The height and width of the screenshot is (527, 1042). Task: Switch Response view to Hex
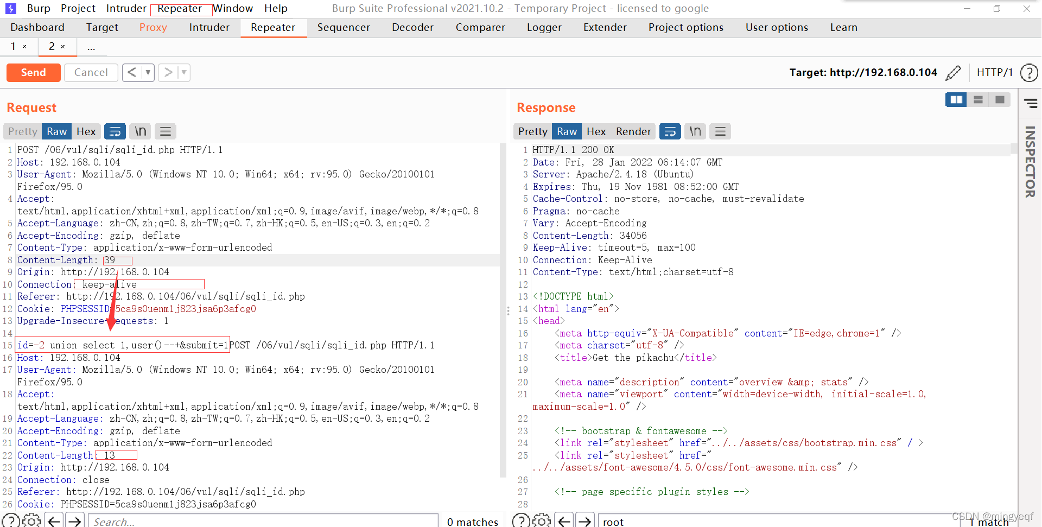(x=596, y=131)
